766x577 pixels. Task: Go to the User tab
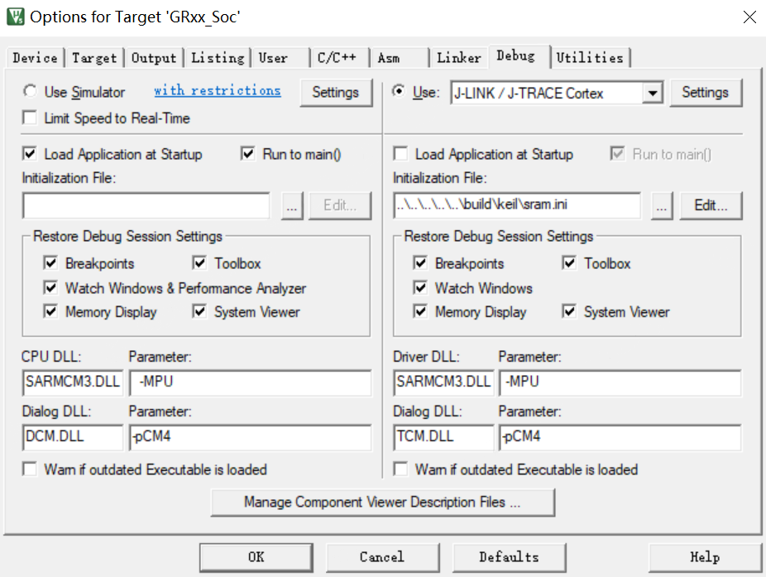[281, 58]
